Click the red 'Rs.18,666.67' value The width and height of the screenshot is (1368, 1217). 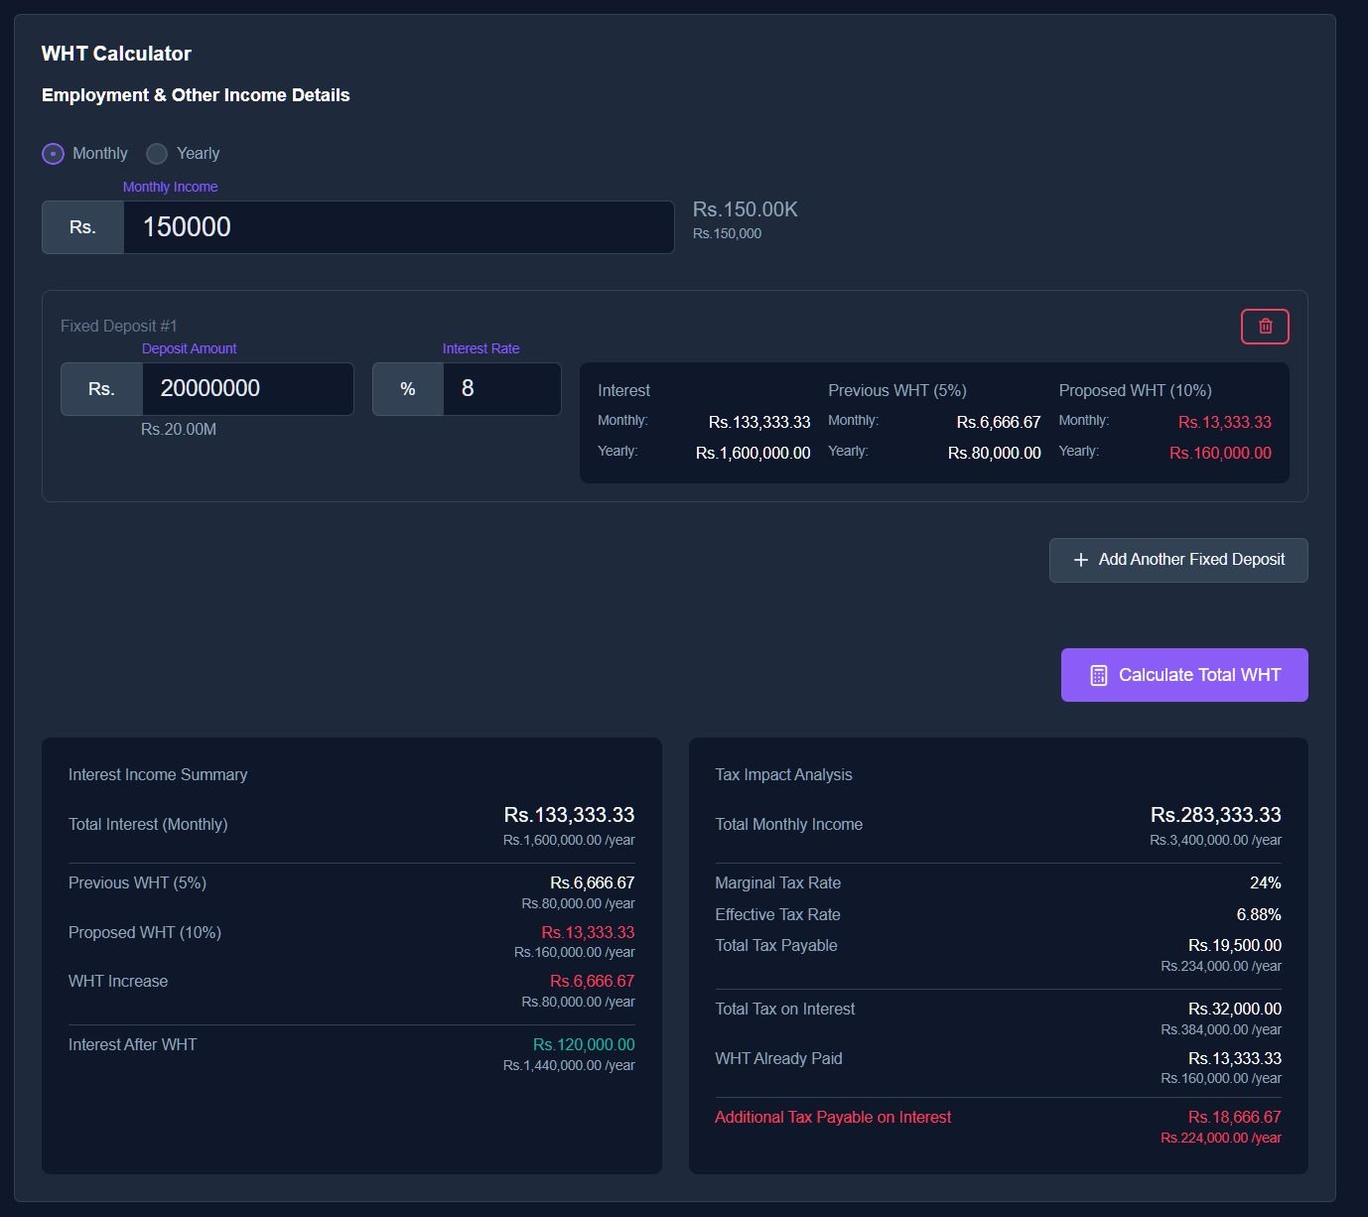coord(1235,1118)
